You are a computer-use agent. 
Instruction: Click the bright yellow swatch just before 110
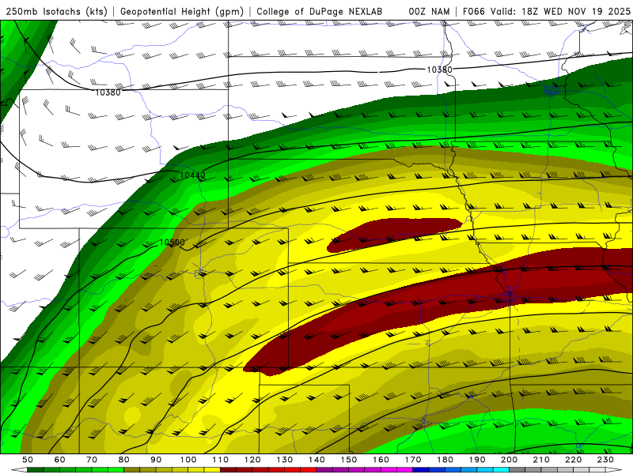[212, 470]
